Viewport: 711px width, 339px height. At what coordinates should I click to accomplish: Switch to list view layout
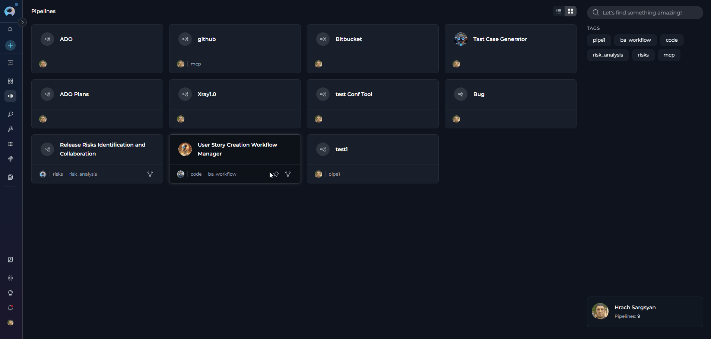click(558, 11)
